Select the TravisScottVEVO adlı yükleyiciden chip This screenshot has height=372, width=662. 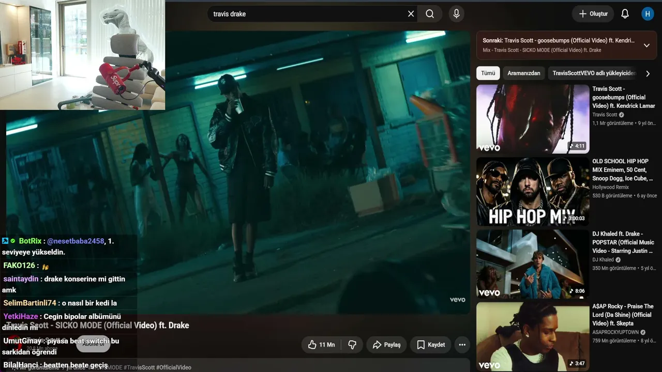click(594, 73)
